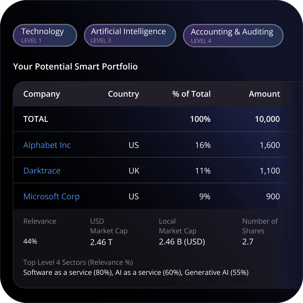Sort the table by Company column
Viewport: 303px width, 303px height.
pos(42,94)
